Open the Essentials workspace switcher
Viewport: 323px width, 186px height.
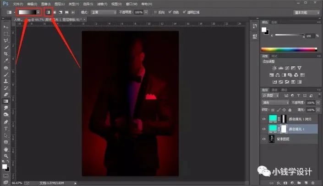pos(307,12)
